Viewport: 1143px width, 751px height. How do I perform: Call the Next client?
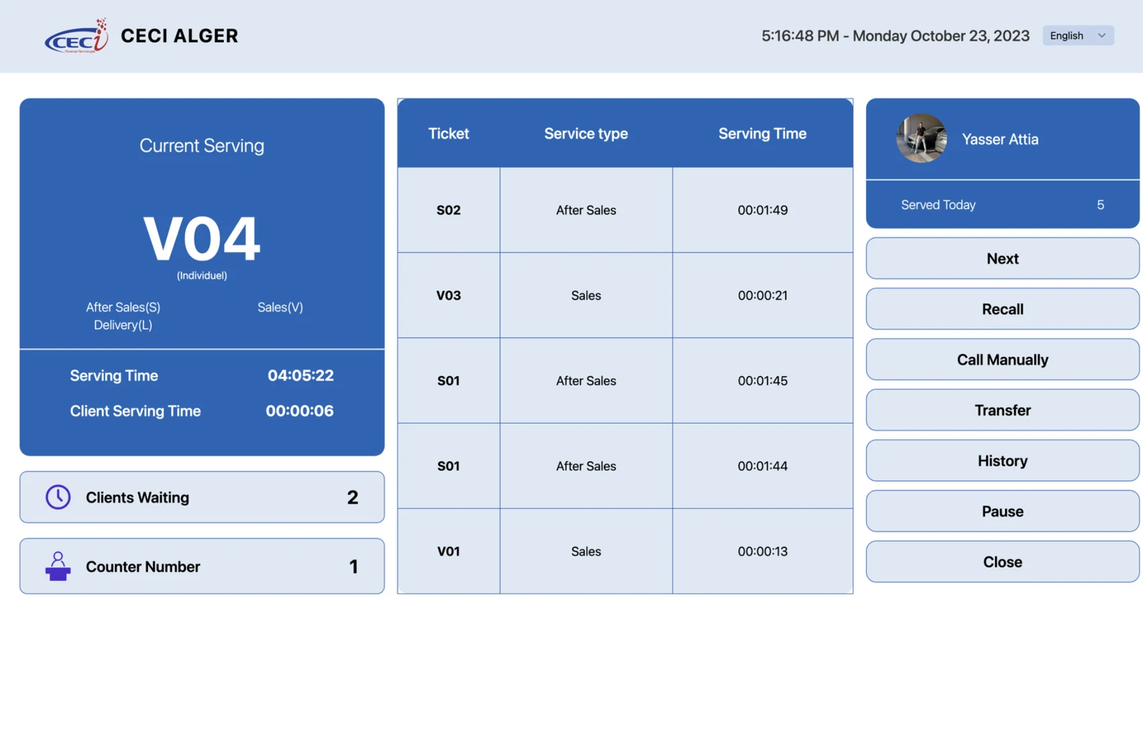coord(1002,258)
